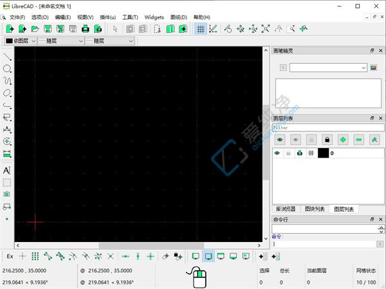
Task: Switch to the 库浏览器 tab
Action: tap(286, 209)
